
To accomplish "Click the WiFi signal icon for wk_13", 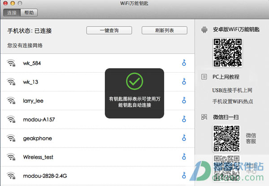I will click(11, 82).
